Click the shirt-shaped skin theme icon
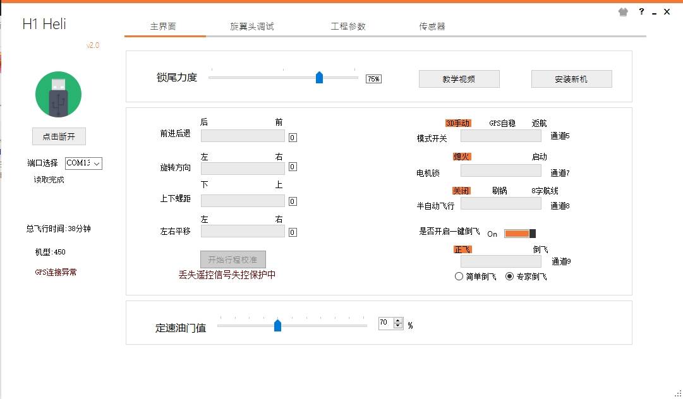 (x=624, y=11)
